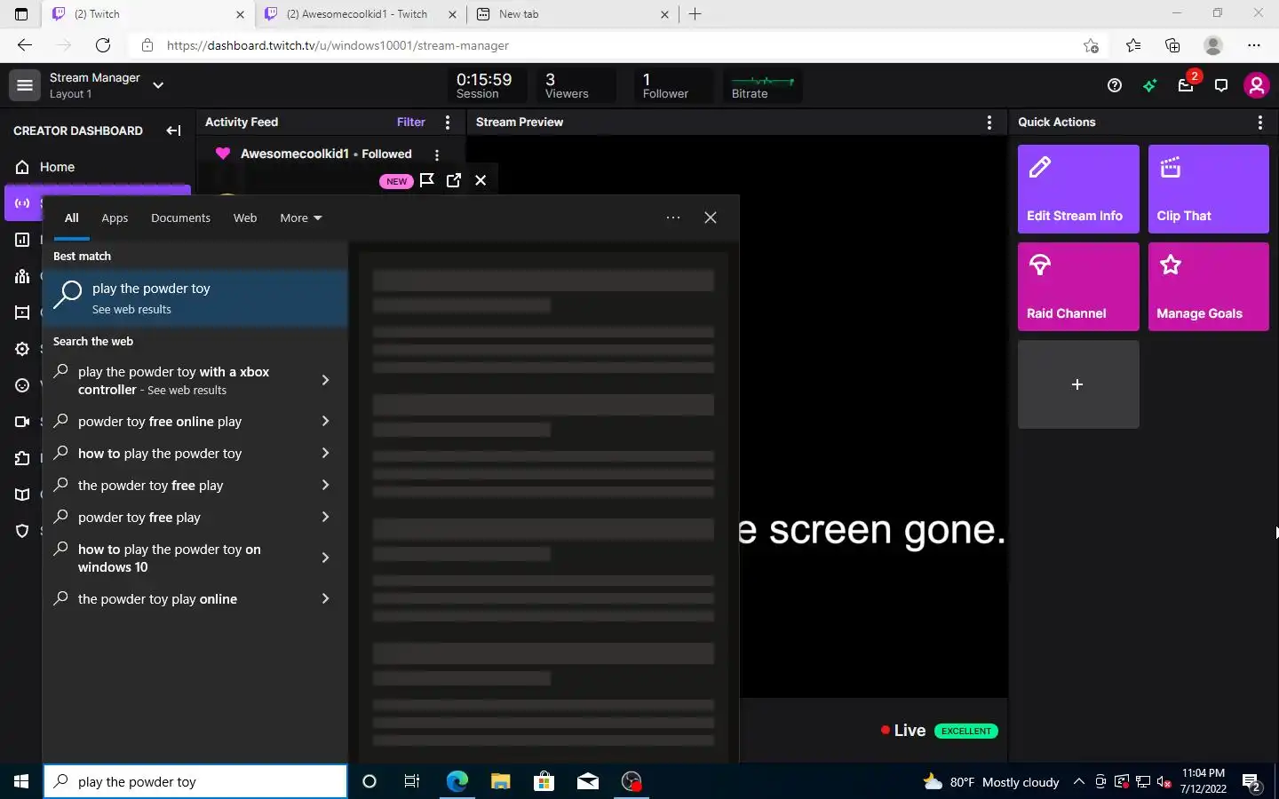Viewport: 1279px width, 799px height.
Task: Open Activity Feed three-dot options
Action: (447, 123)
